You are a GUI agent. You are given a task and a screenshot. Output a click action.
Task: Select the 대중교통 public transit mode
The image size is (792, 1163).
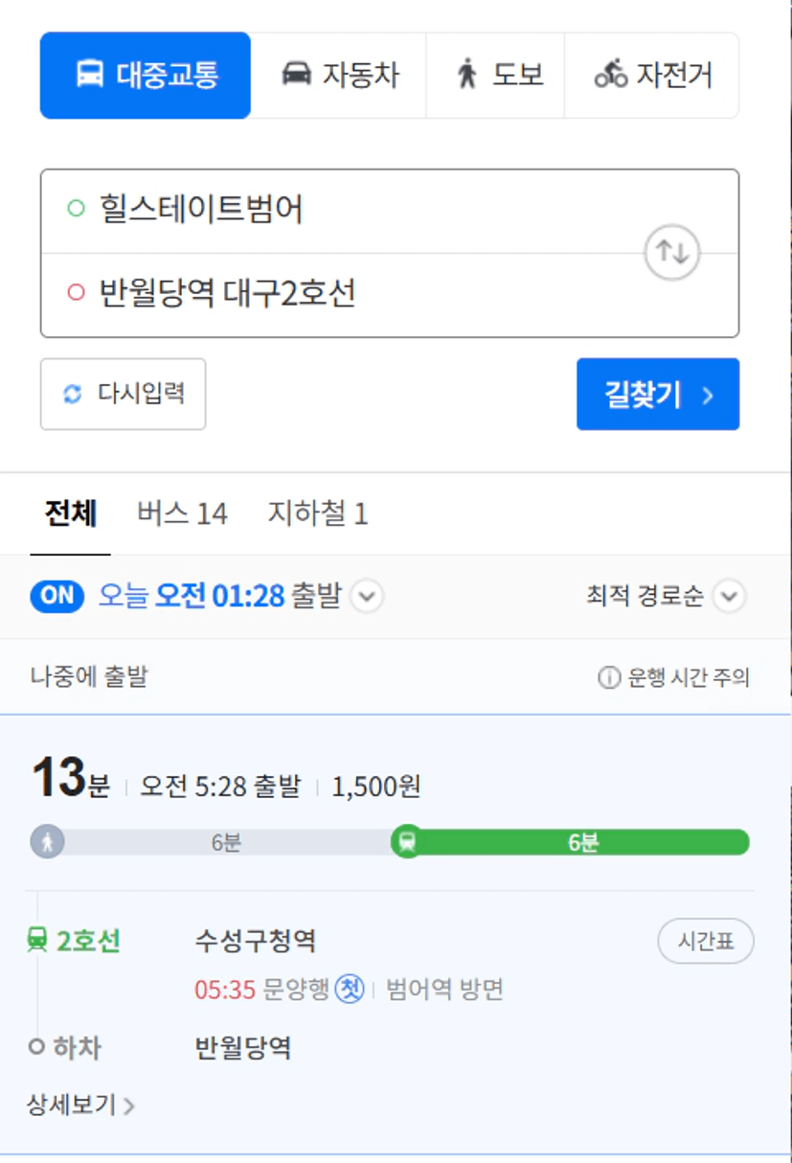pos(146,76)
